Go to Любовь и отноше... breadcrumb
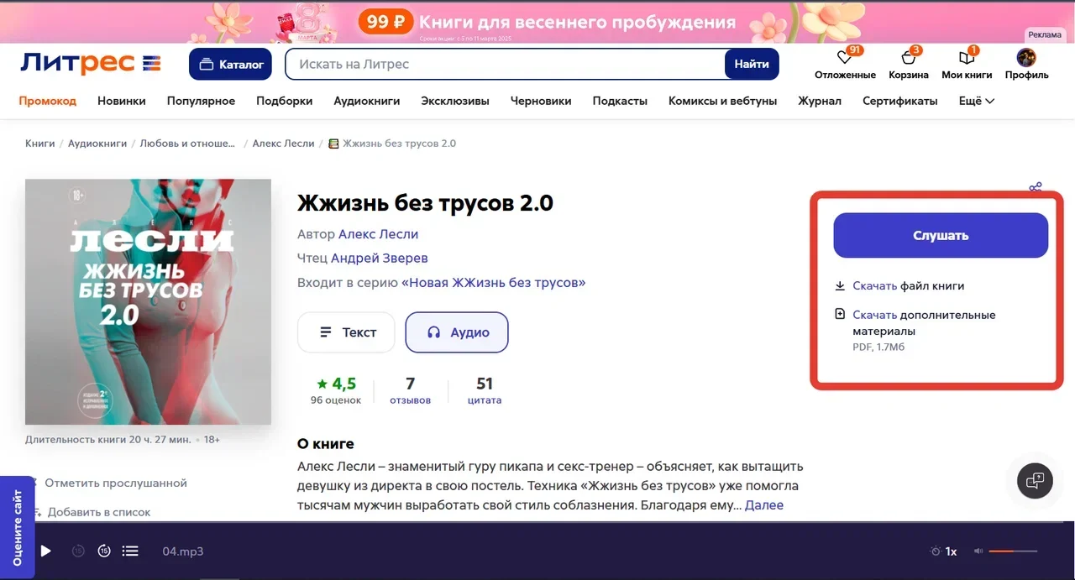1075x580 pixels. point(188,144)
